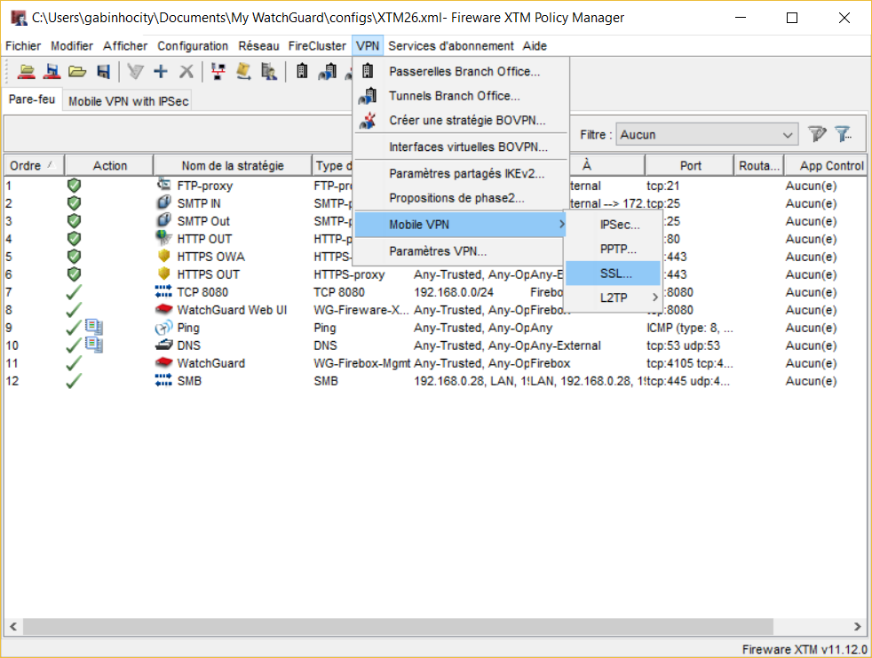Select the TCP 8080 policy name
The image size is (872, 658).
coord(202,292)
